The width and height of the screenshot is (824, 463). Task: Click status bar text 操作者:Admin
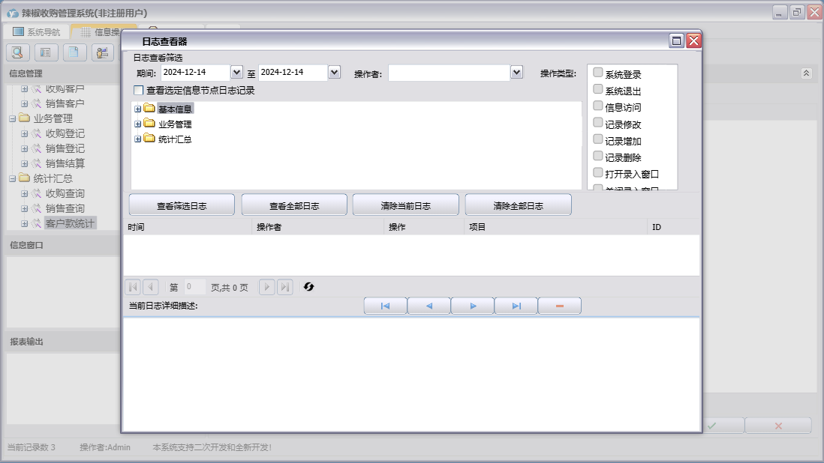105,447
